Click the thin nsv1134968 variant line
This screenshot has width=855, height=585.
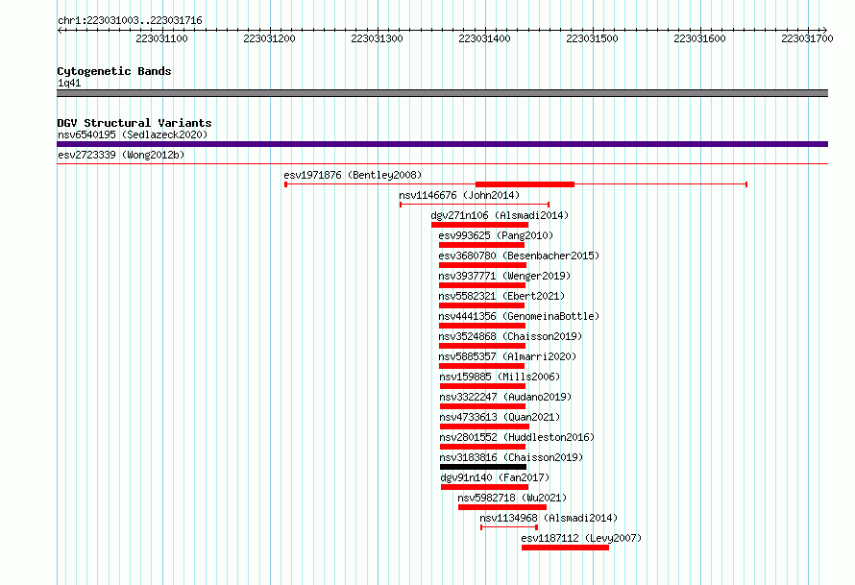pos(509,527)
